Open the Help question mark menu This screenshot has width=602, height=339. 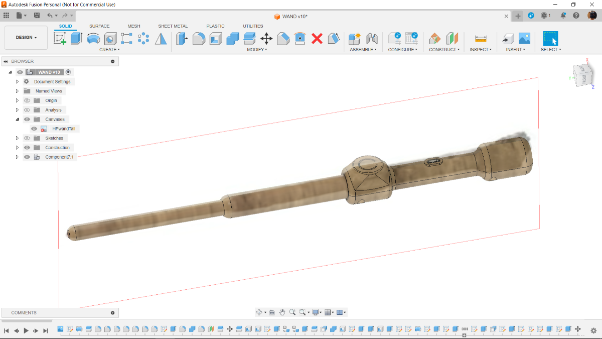[x=576, y=16]
